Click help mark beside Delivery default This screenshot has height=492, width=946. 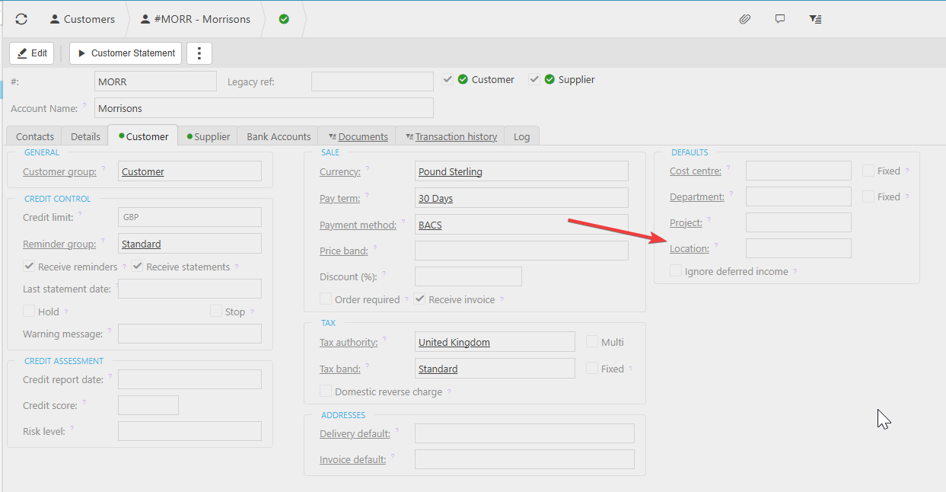397,430
